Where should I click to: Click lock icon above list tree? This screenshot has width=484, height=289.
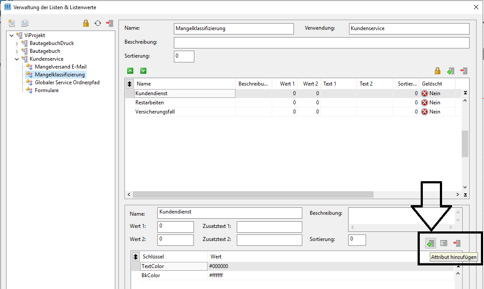[86, 23]
